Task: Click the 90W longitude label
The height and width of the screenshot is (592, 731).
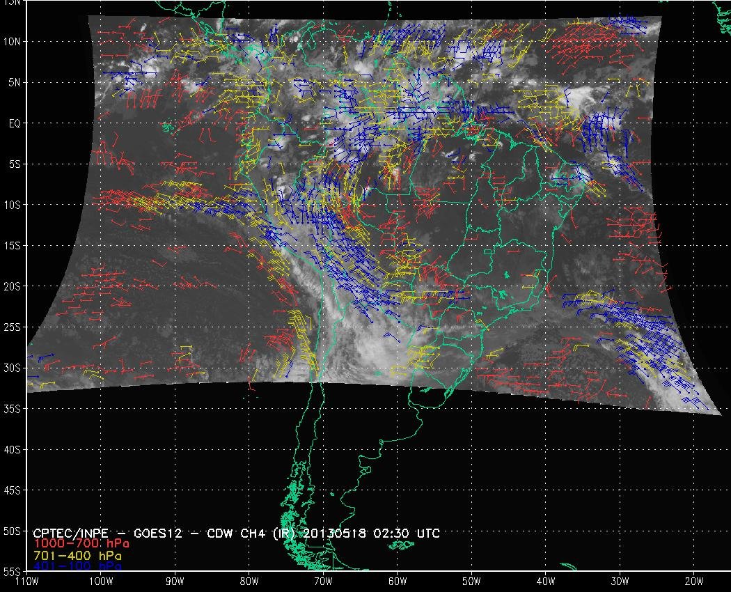Action: pos(175,582)
